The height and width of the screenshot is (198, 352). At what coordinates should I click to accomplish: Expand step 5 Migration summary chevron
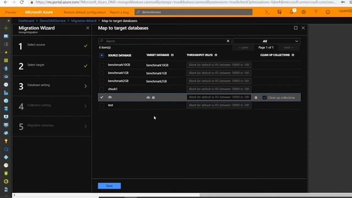pyautogui.click(x=86, y=127)
